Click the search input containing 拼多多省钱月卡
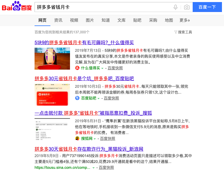The height and width of the screenshot is (172, 224). click(102, 7)
